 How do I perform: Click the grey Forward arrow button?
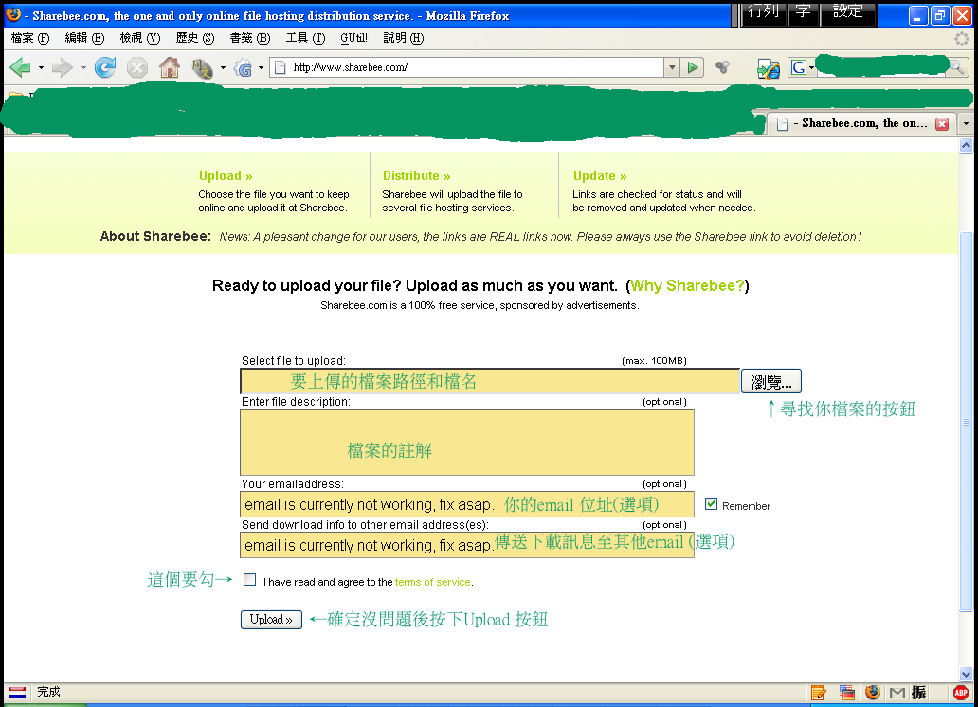click(x=62, y=67)
